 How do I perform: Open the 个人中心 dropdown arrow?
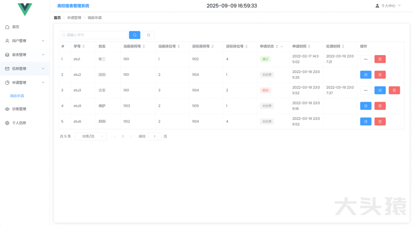399,6
